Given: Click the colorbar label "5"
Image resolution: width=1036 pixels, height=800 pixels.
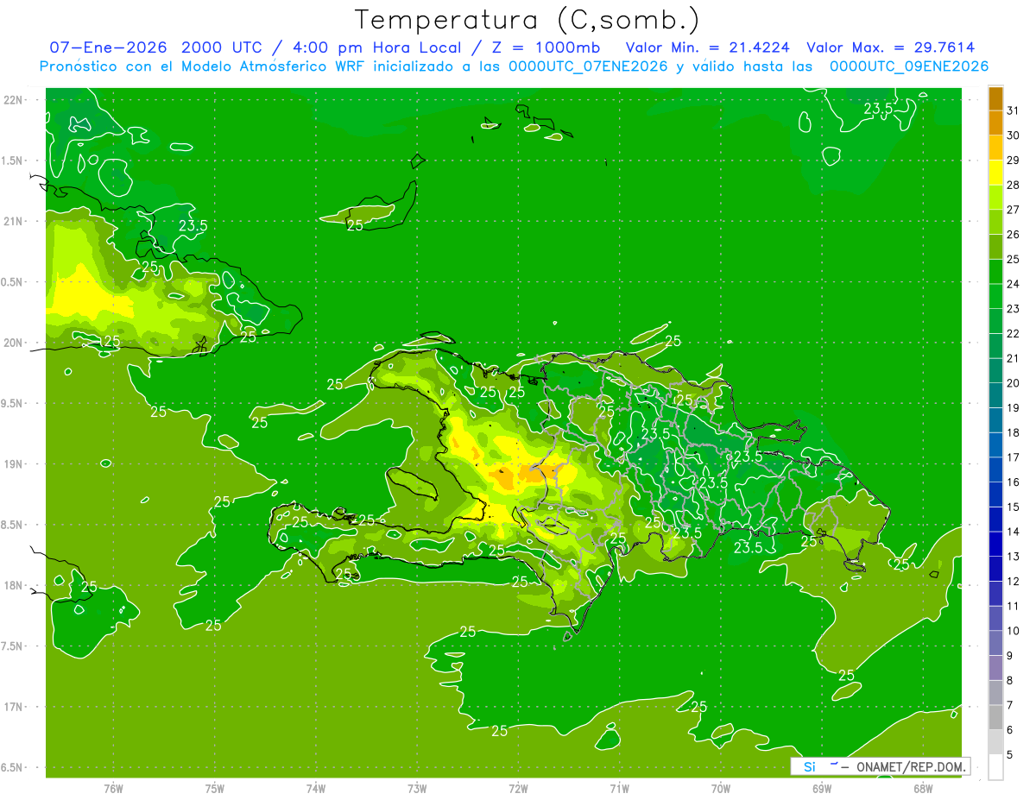Looking at the screenshot, I should pyautogui.click(x=1010, y=755).
